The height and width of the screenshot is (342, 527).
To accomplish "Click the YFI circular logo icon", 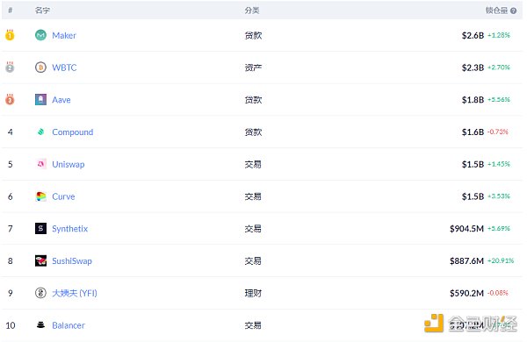I will 40,293.
